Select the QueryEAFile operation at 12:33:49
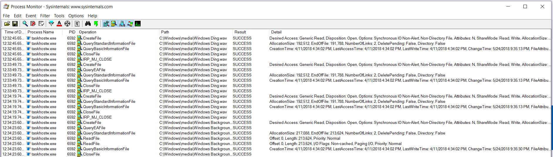This screenshot has width=553, height=157. tap(94, 70)
